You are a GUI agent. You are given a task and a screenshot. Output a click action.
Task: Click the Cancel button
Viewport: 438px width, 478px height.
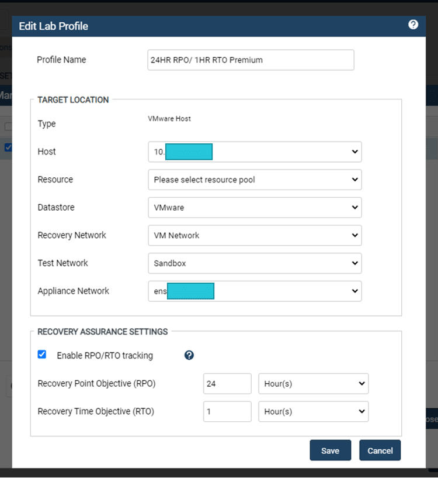click(380, 451)
